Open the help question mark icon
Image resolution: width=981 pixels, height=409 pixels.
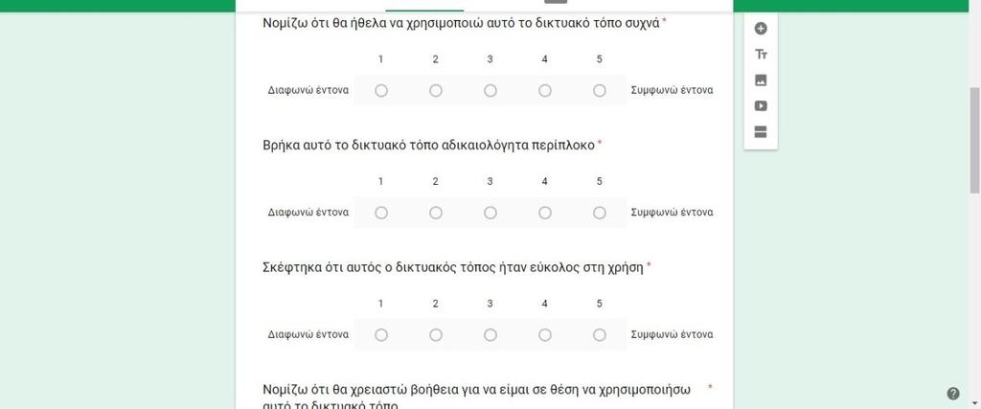coord(953,394)
